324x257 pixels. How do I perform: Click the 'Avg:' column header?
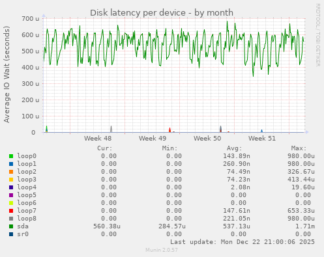coord(235,148)
